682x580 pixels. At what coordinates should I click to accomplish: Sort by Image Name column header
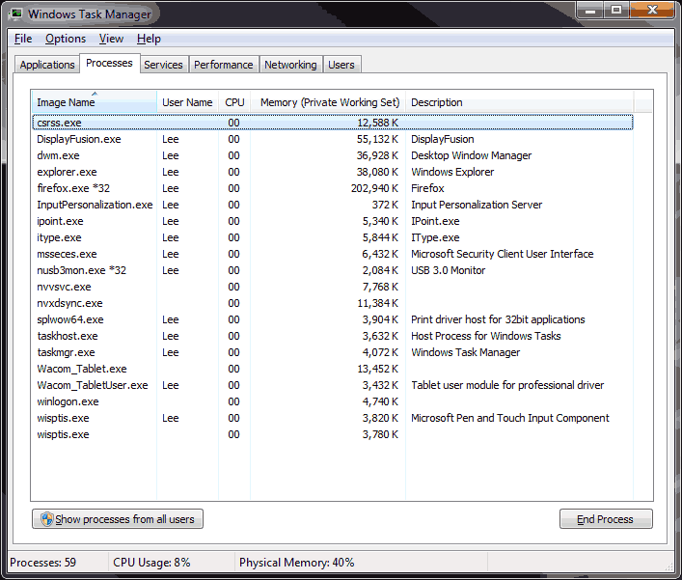click(x=66, y=102)
